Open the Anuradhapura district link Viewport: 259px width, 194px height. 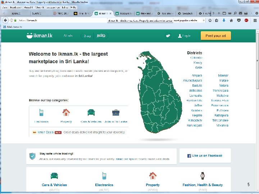click(x=192, y=80)
